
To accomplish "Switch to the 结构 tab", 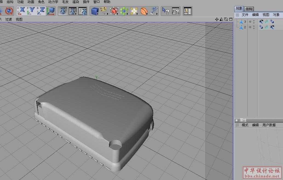I will coord(249,9).
